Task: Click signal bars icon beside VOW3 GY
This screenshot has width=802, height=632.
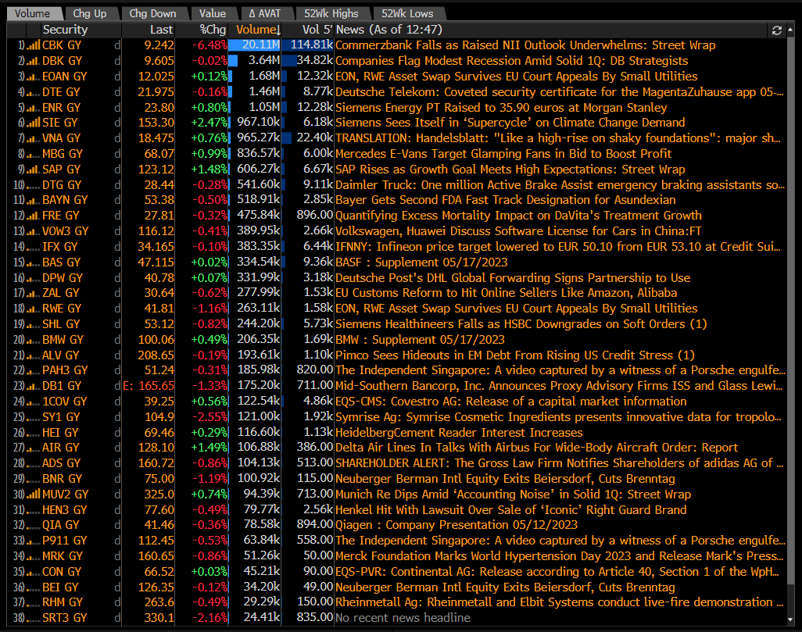Action: [33, 232]
